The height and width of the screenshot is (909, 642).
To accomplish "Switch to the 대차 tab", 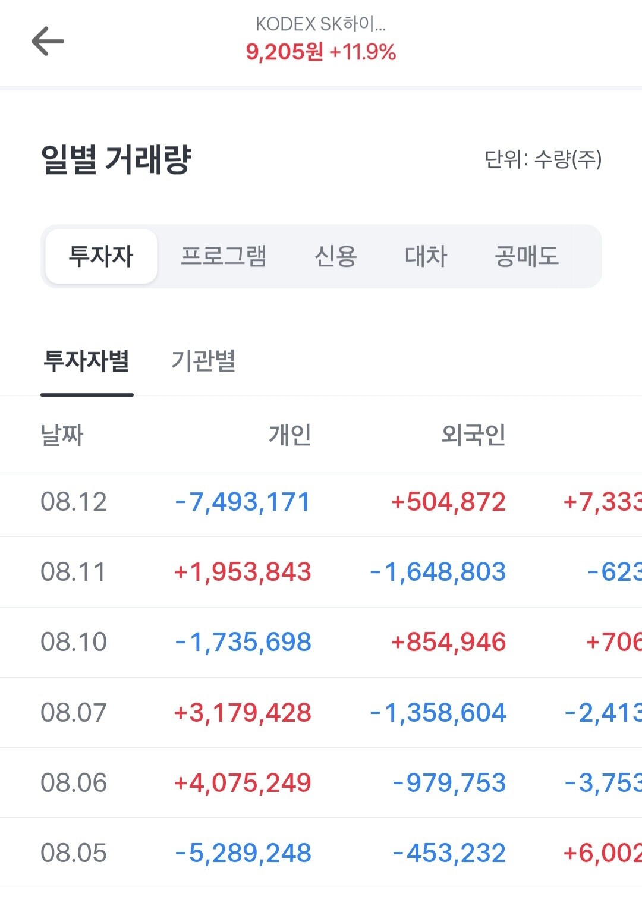I will (x=426, y=256).
